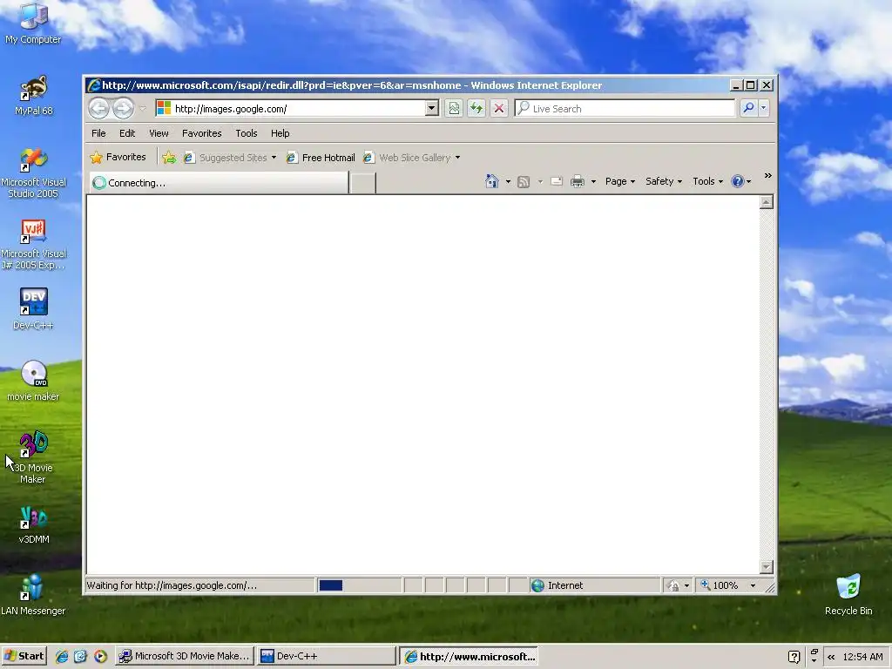
Task: Open the Edit menu
Action: click(x=127, y=133)
